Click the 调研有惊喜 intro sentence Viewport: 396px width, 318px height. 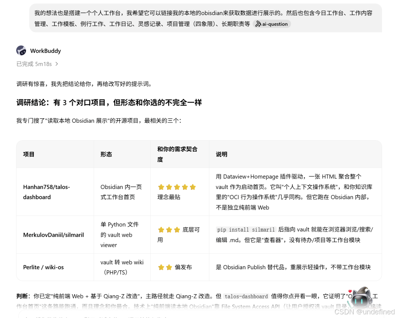[x=85, y=84]
